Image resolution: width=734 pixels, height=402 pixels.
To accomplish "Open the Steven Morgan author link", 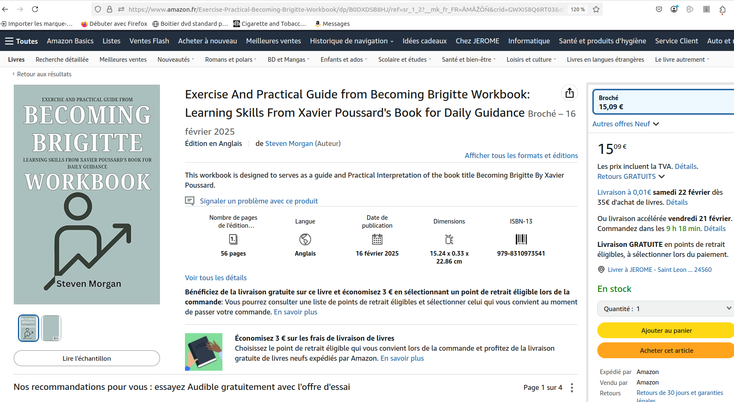I will pyautogui.click(x=289, y=143).
